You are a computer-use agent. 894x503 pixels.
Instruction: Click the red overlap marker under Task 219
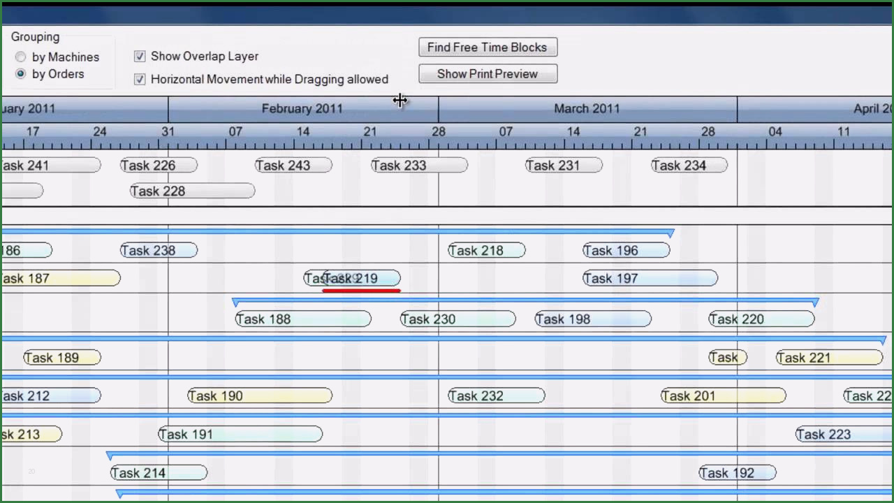tap(361, 290)
